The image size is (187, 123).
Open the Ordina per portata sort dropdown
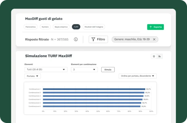137,76
